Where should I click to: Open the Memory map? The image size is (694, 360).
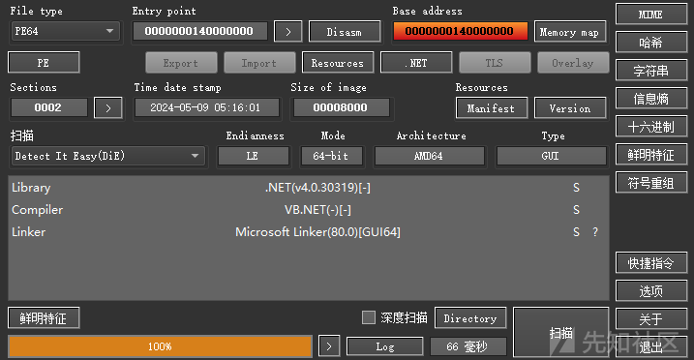(570, 32)
